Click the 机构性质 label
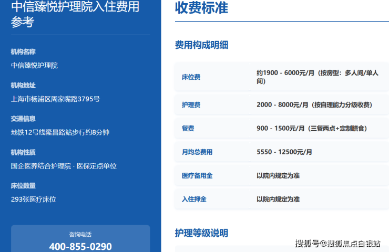Image resolution: width=389 pixels, height=252 pixels. click(x=23, y=152)
